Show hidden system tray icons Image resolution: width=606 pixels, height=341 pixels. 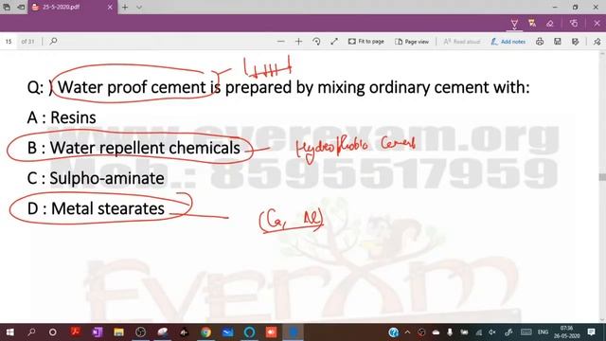pyautogui.click(x=407, y=332)
